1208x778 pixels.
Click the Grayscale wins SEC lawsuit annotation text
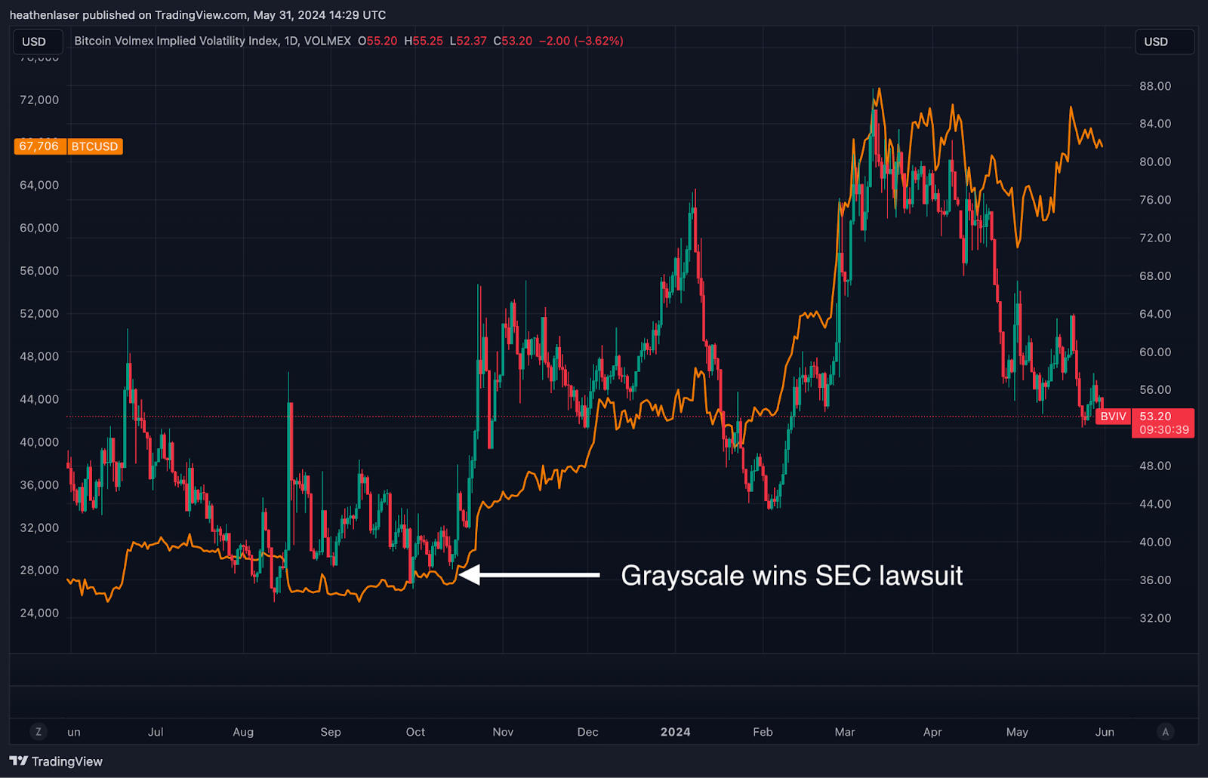(791, 576)
